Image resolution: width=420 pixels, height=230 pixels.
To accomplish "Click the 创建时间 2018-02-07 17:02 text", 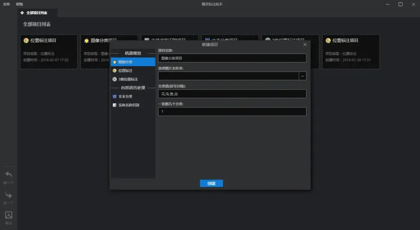I will [x=46, y=60].
